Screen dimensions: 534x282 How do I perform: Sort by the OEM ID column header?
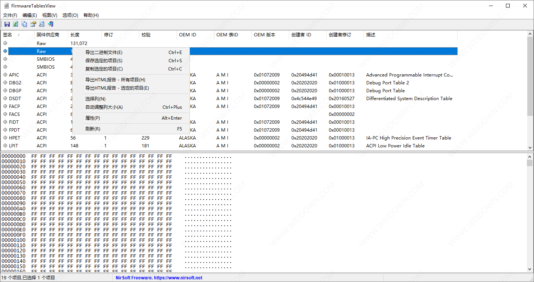coord(195,35)
